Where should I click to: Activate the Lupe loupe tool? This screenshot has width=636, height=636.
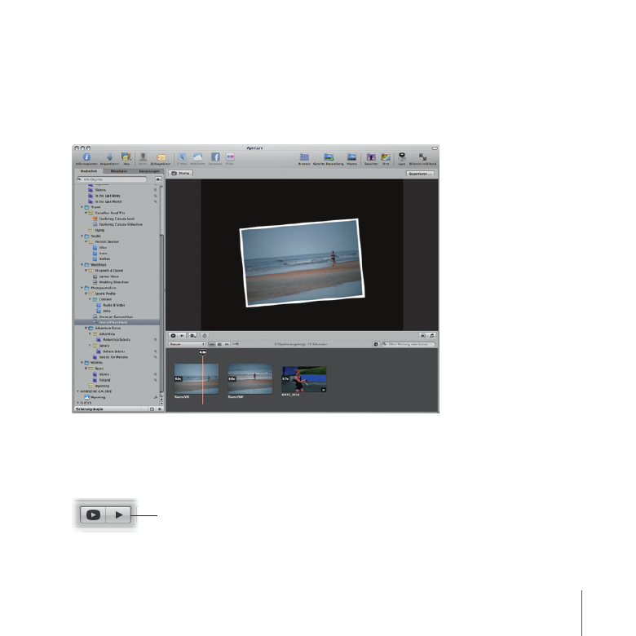401,157
